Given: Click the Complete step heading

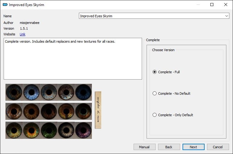Looking at the screenshot, I should [153, 40].
